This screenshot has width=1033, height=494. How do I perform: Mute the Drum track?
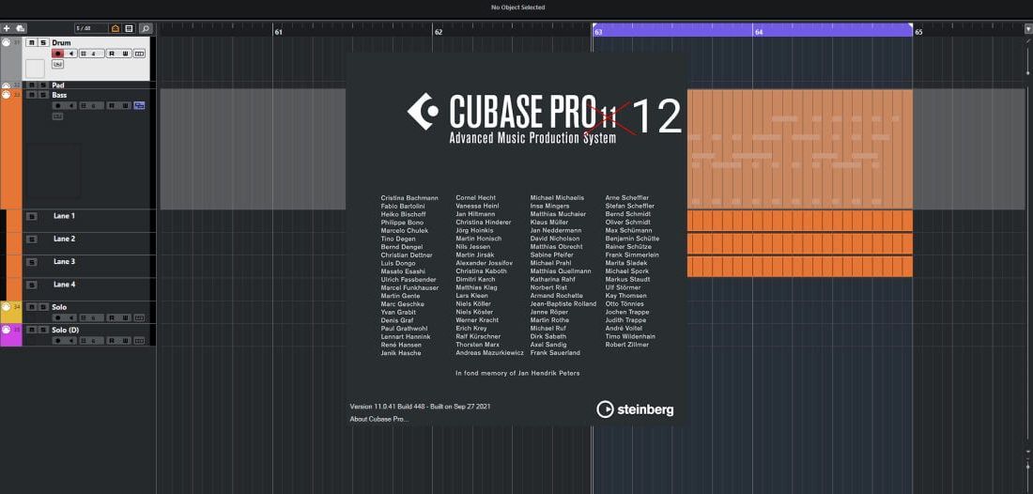pos(32,43)
